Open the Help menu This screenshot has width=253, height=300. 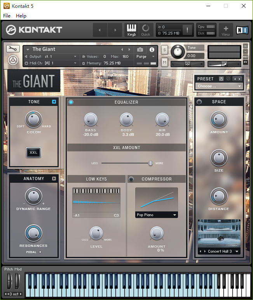[x=21, y=16]
